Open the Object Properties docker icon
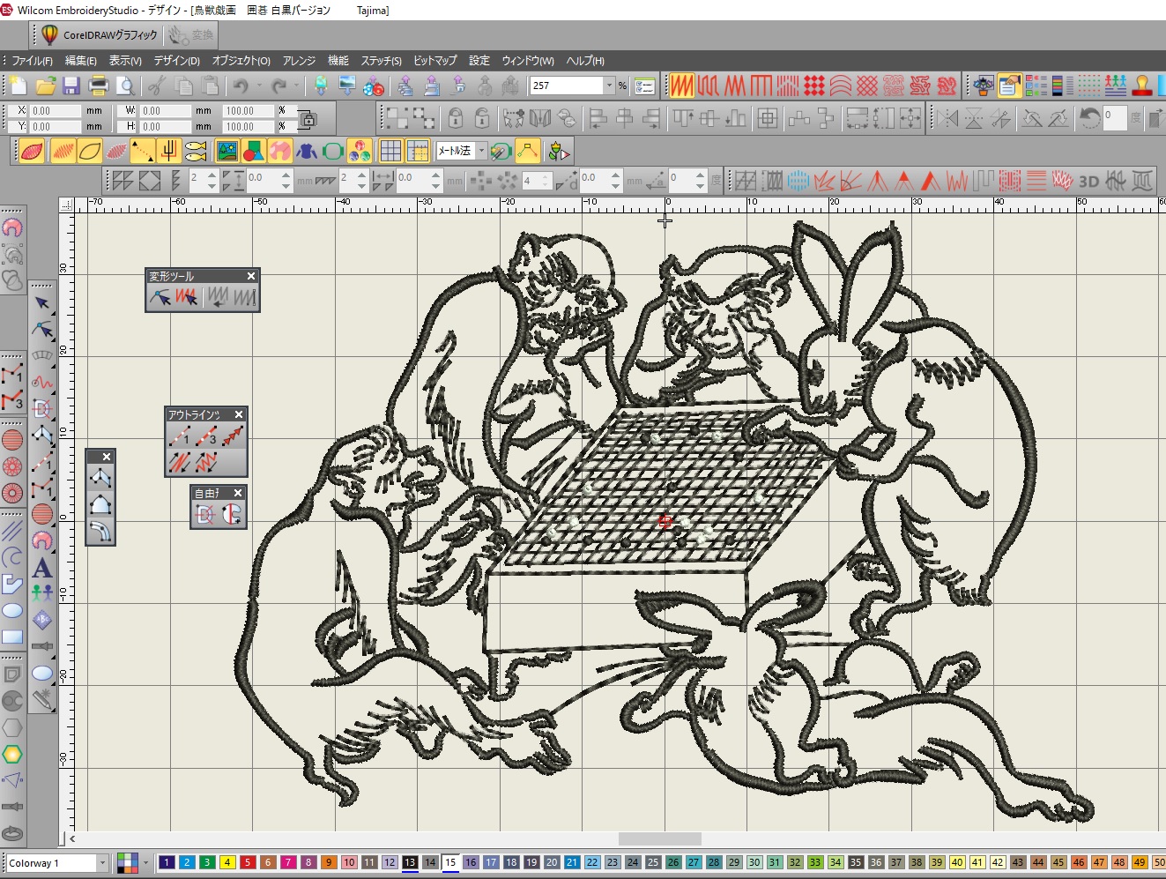Viewport: 1166px width, 879px height. click(1010, 86)
